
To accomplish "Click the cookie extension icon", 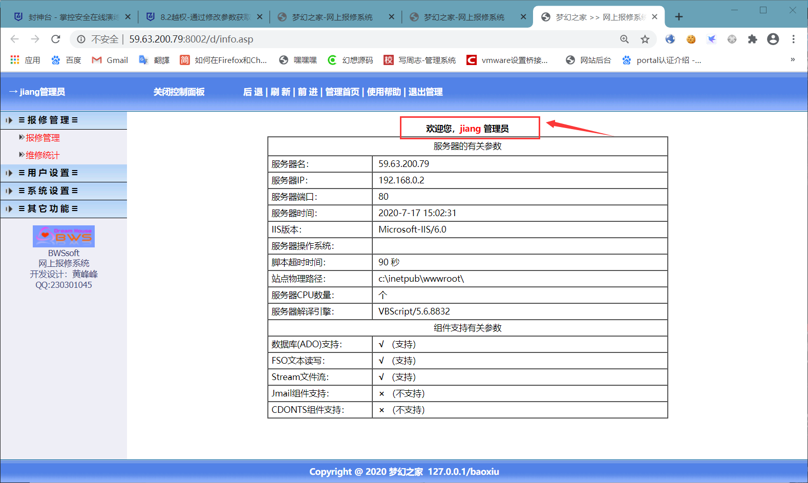I will pyautogui.click(x=691, y=39).
